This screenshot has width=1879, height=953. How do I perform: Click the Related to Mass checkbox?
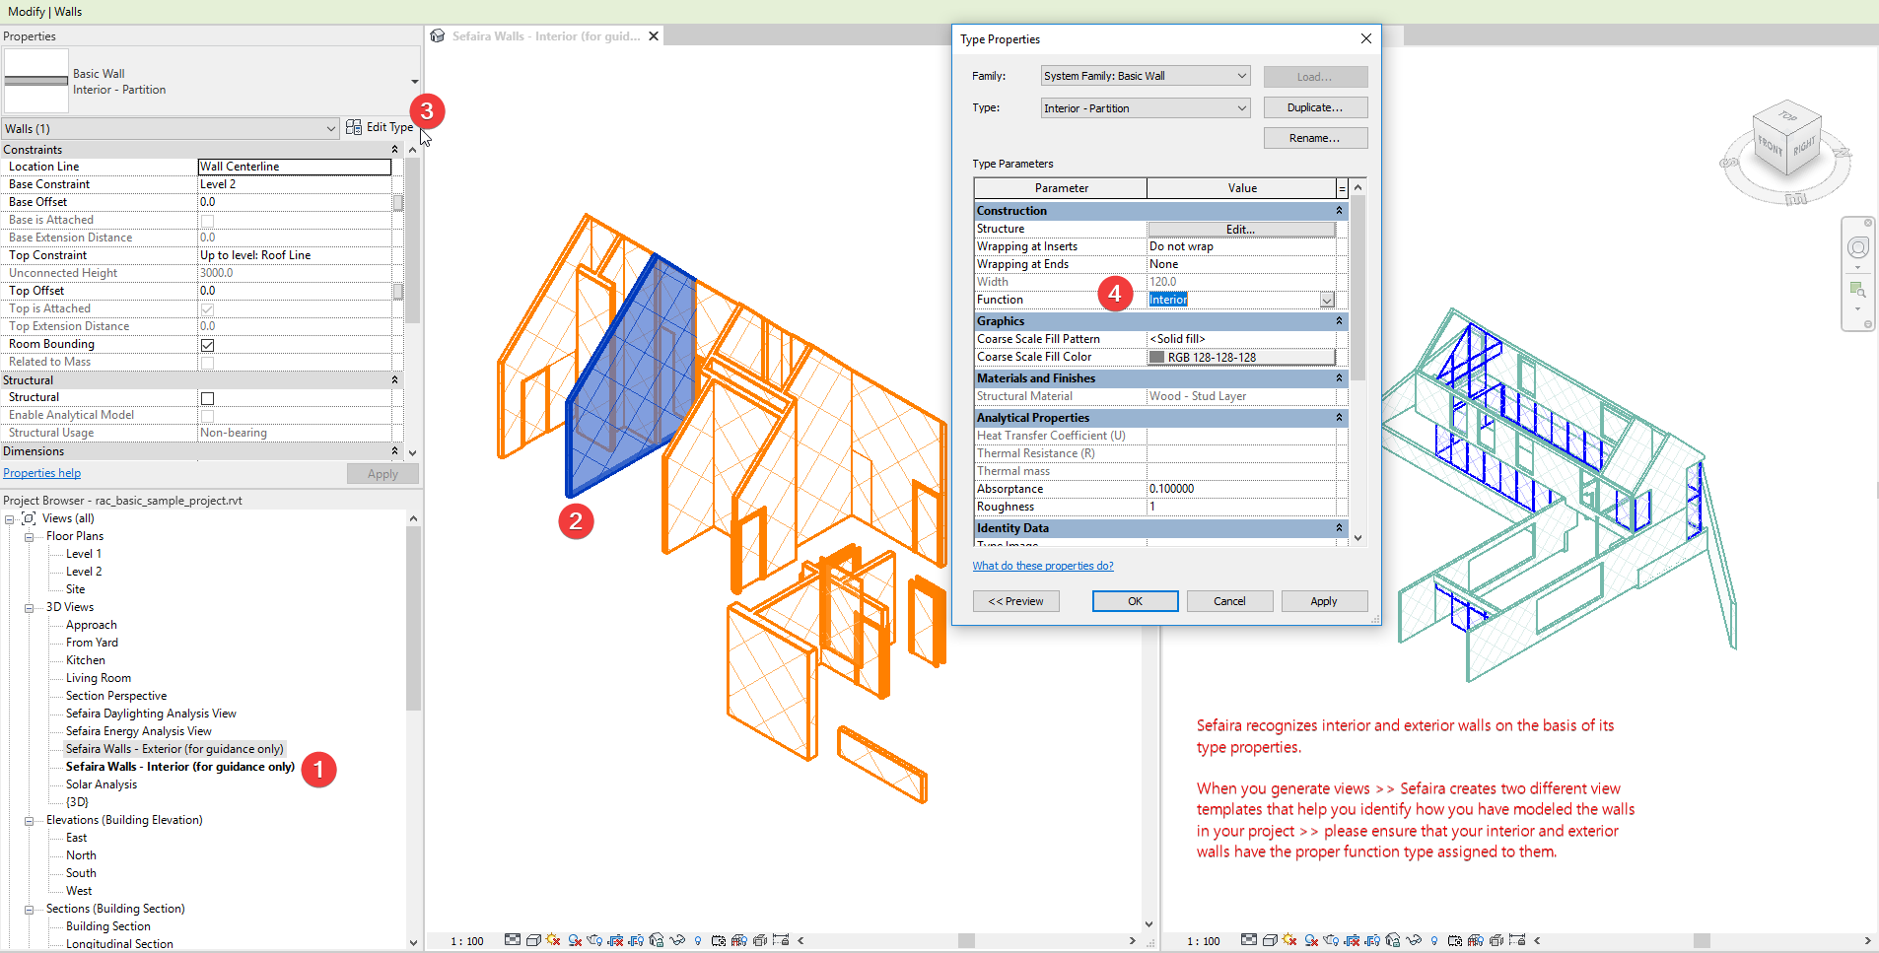pos(207,363)
